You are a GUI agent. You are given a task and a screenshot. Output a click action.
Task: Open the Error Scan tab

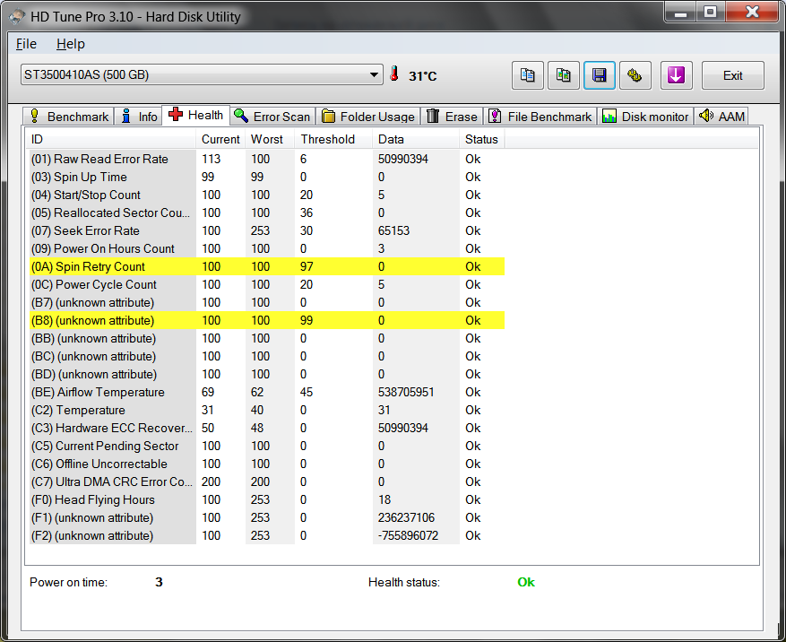[272, 117]
